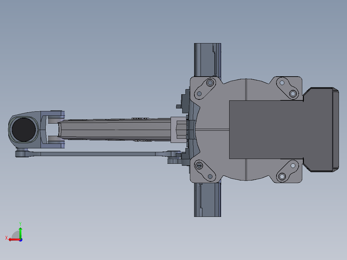Click the blue Z axis origin dot
This screenshot has height=260, width=347.
(x=21, y=240)
